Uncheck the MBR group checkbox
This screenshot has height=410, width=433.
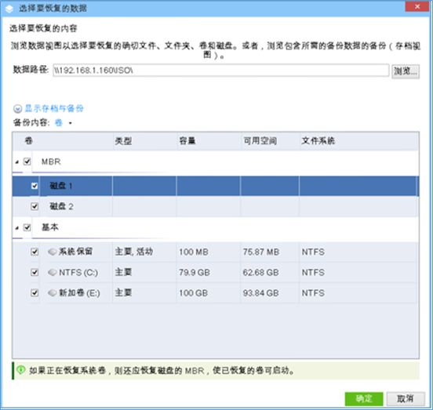[x=27, y=161]
